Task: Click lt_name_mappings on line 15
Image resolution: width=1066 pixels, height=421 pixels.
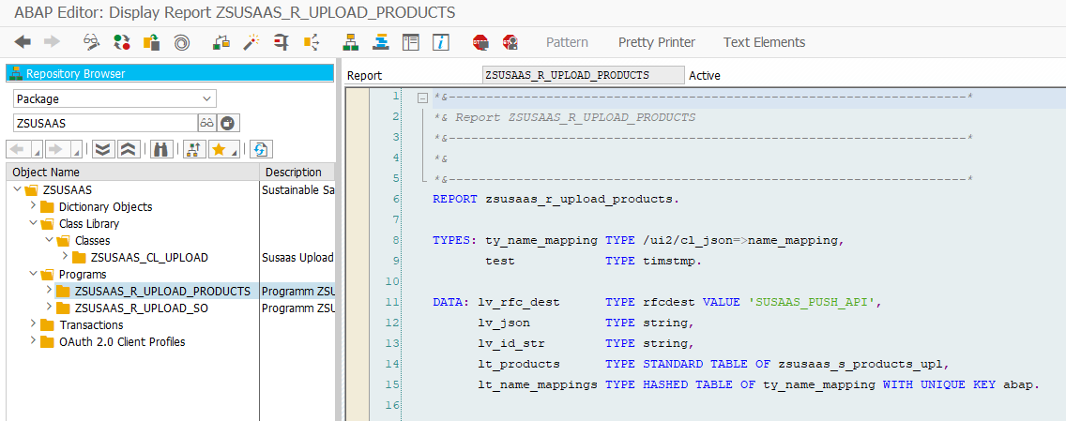Action: 538,384
